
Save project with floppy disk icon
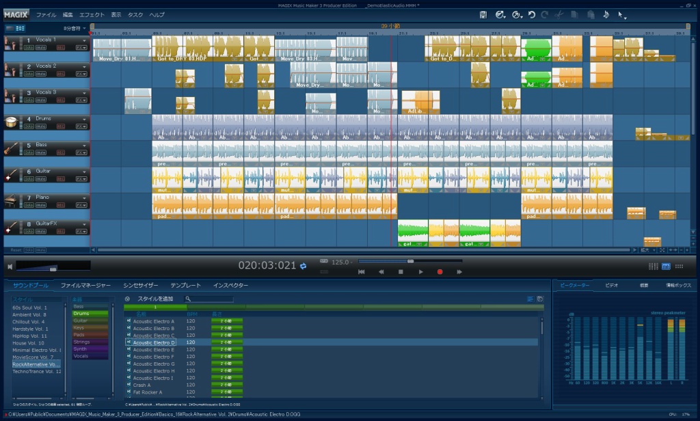pos(483,15)
